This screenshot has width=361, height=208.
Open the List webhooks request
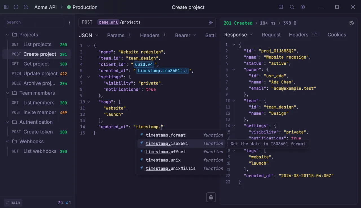coord(37,151)
